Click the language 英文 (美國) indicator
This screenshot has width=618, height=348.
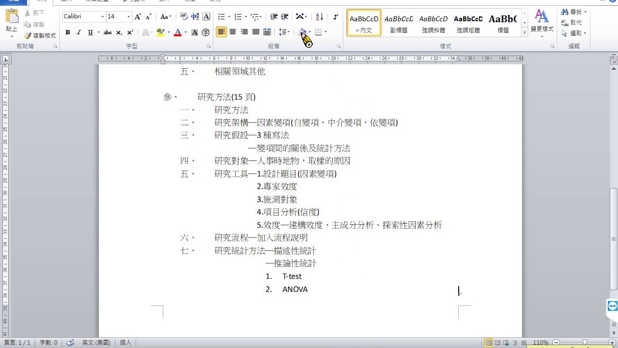pyautogui.click(x=96, y=342)
